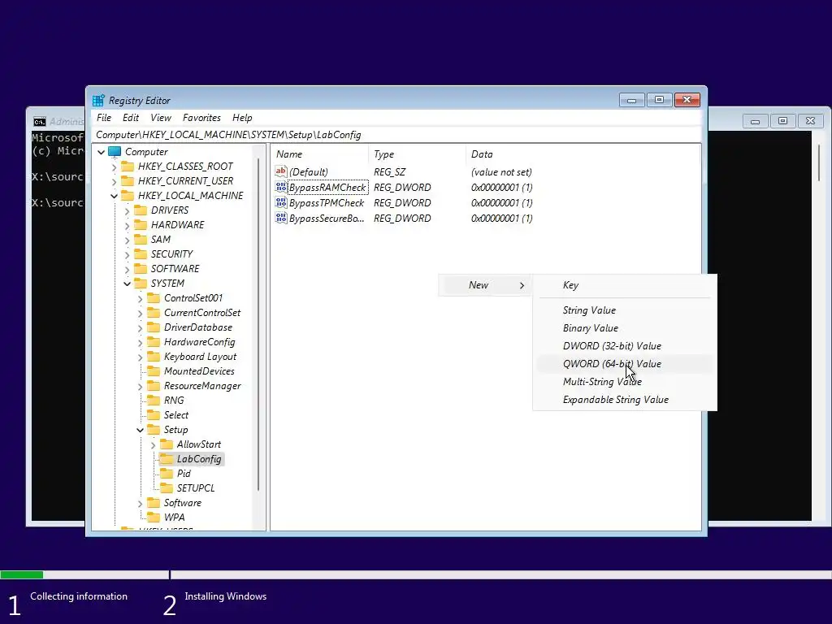Choose DWORD (32-bit) Value from New submenu
Viewport: 832px width, 624px height.
[625, 346]
